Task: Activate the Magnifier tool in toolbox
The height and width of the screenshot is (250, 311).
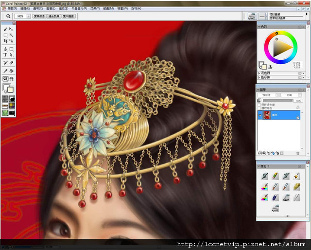Action: [5, 79]
